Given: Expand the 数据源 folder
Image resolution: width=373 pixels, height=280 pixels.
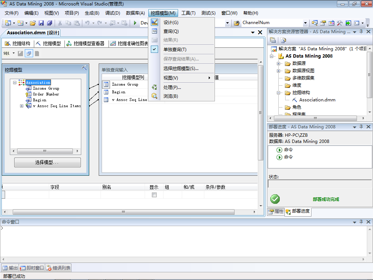Looking at the screenshot, I should 278,63.
